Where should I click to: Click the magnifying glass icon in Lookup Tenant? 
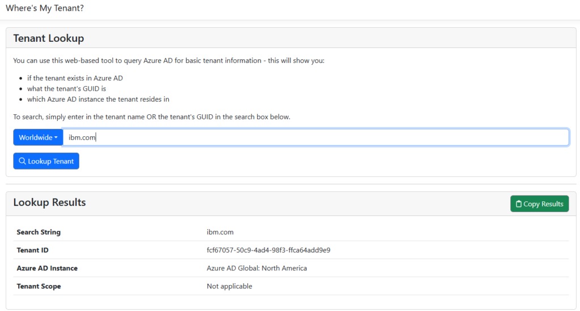[x=23, y=161]
